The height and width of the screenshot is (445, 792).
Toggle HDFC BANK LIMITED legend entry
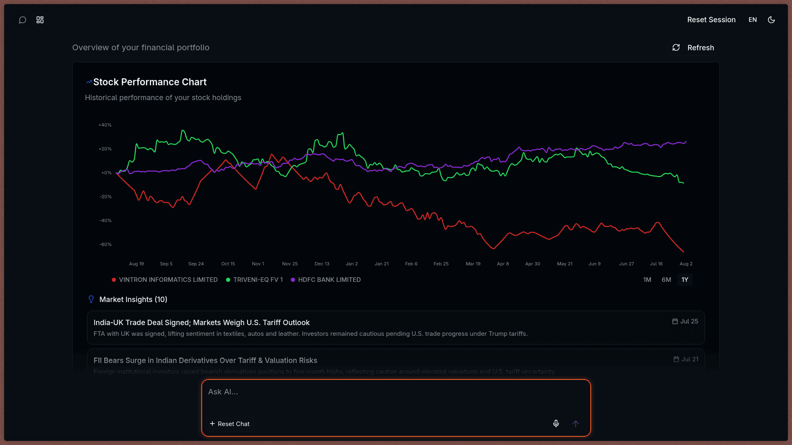(326, 280)
